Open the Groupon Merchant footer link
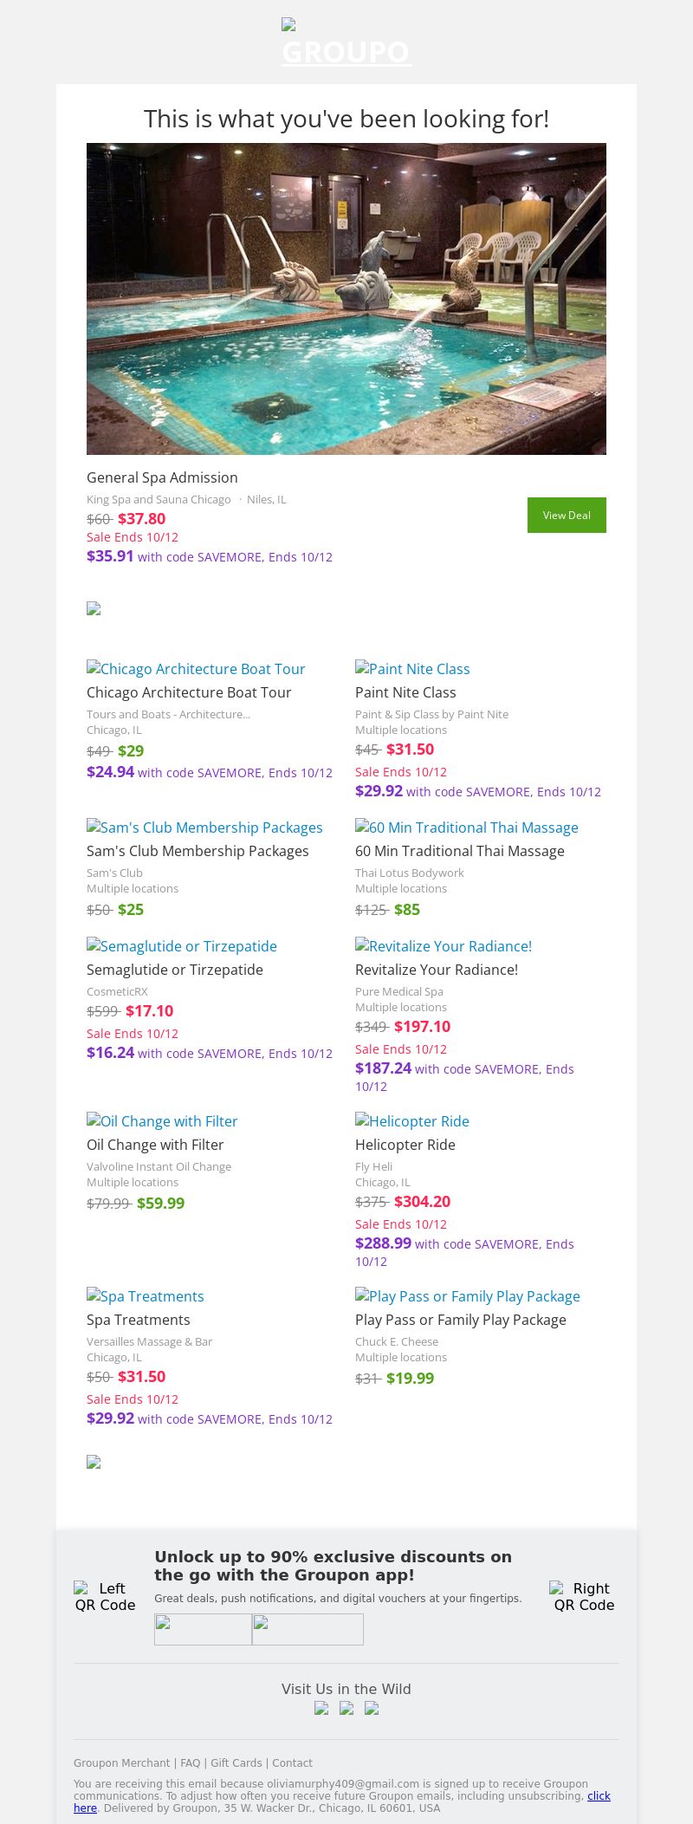The image size is (693, 1824). click(x=121, y=1762)
